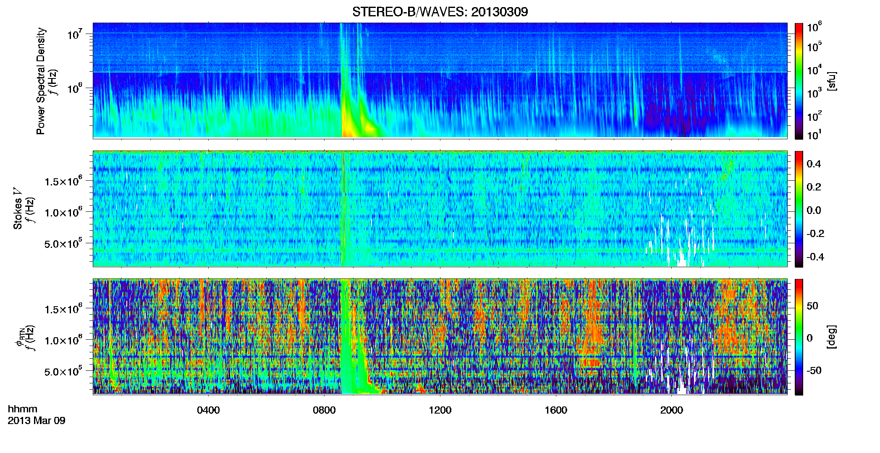
Task: Click the 0800 time tick label
Action: coord(324,410)
